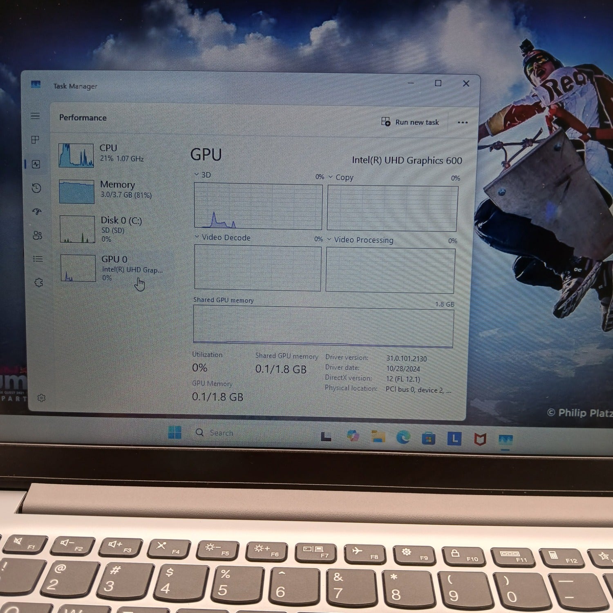Image resolution: width=613 pixels, height=613 pixels.
Task: Select the Disk 0 (C:) performance entry
Action: click(118, 229)
